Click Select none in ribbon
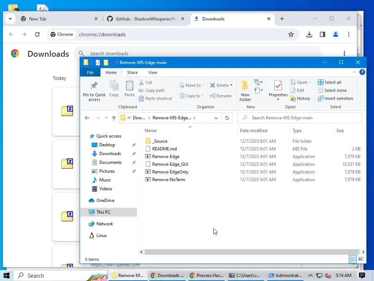This screenshot has height=281, width=374. [332, 91]
